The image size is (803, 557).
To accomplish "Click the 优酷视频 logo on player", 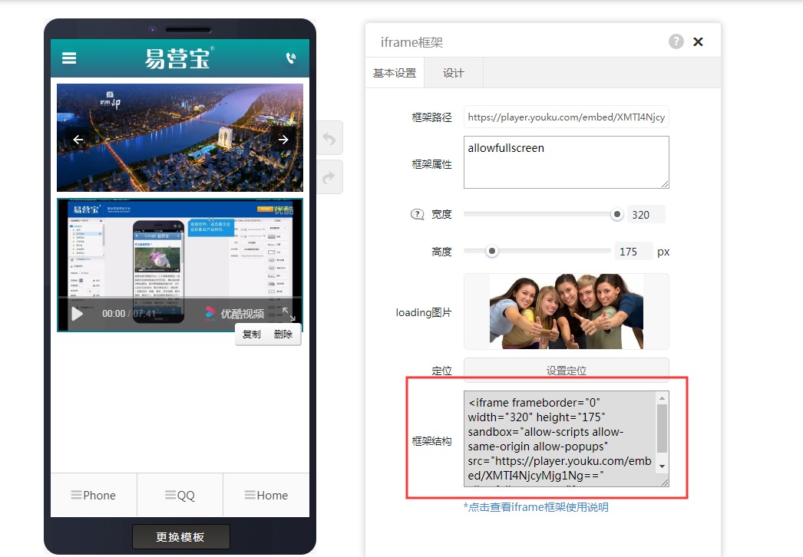I will 235,313.
